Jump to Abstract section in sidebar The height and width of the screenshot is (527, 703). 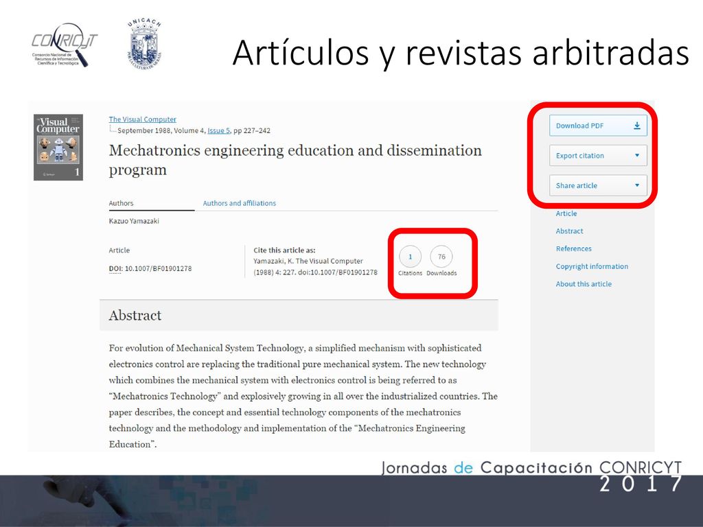click(569, 231)
